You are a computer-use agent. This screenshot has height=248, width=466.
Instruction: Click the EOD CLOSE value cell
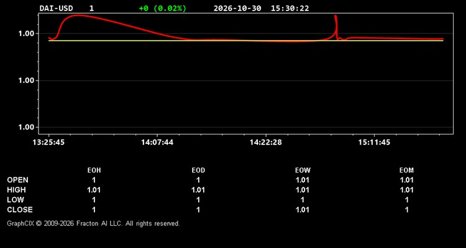point(198,210)
